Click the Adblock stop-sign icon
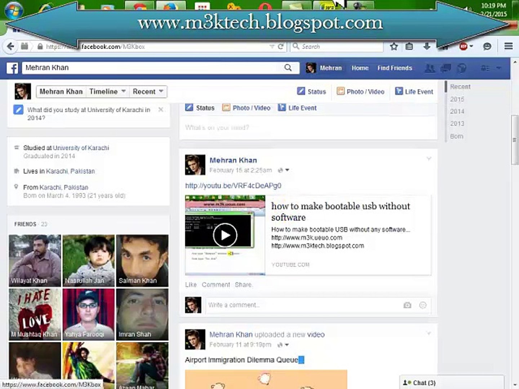The height and width of the screenshot is (389, 519). point(463,46)
